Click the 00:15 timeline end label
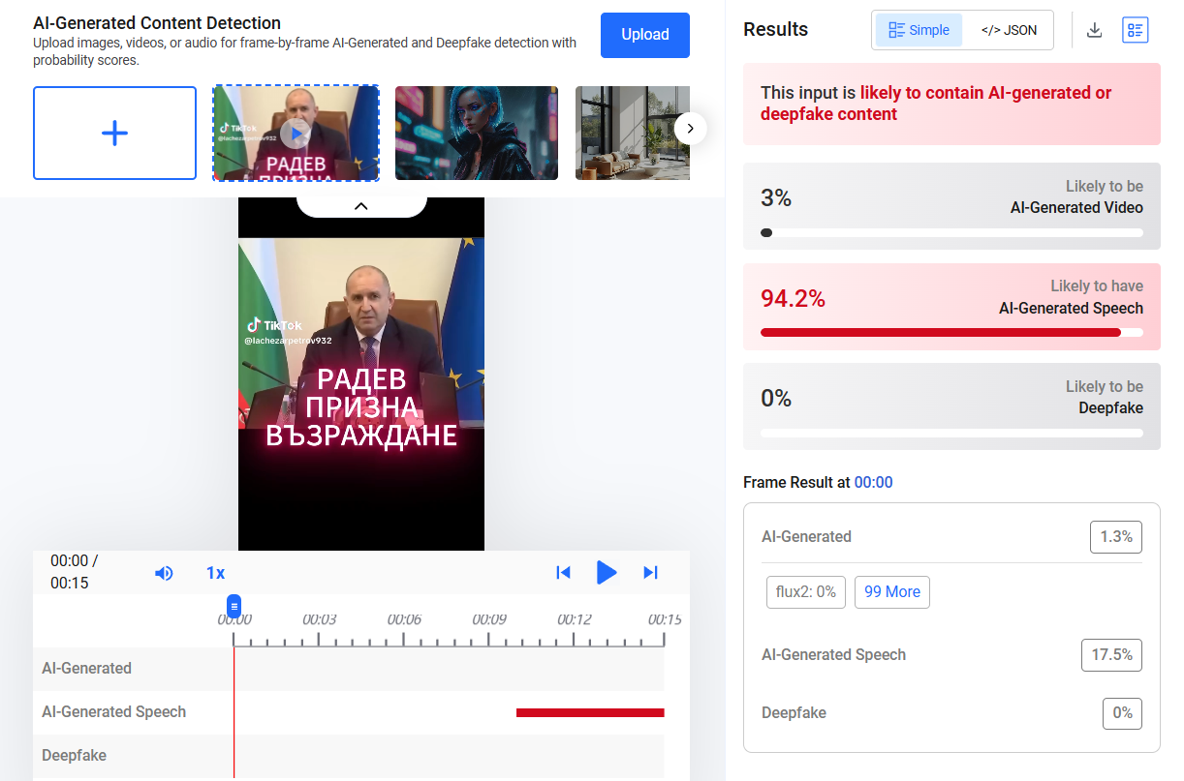 coord(665,619)
